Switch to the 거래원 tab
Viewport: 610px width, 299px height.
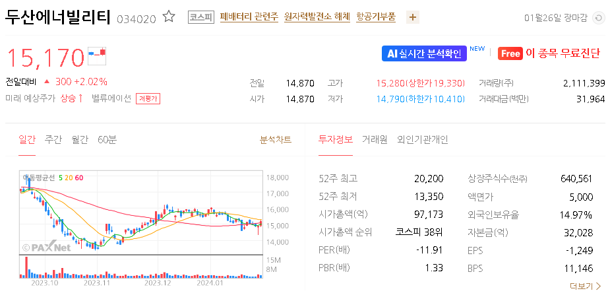[375, 139]
